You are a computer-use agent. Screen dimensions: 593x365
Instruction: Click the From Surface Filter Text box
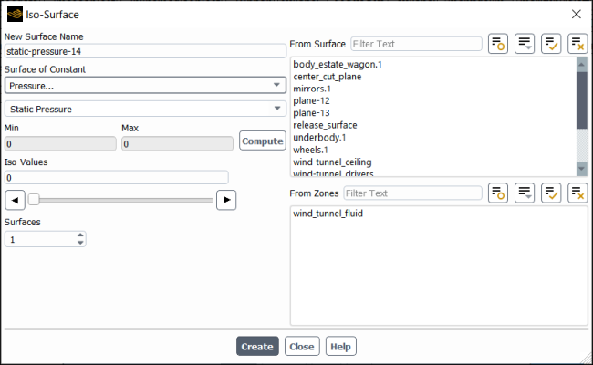pyautogui.click(x=416, y=44)
